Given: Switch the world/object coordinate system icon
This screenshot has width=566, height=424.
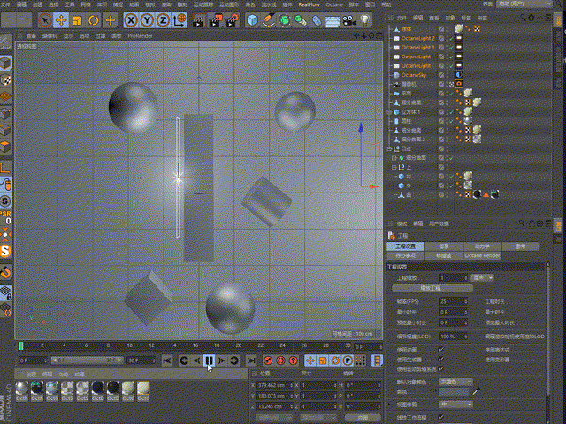Looking at the screenshot, I should [x=180, y=20].
